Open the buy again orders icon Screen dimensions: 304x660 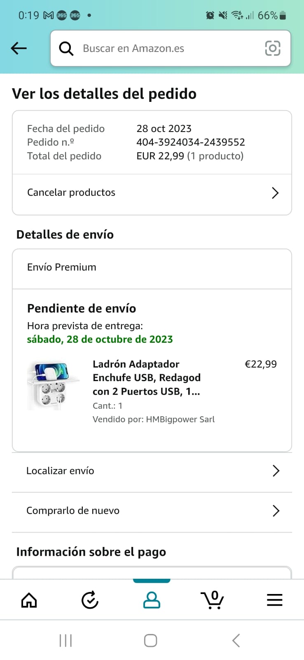coord(90,600)
